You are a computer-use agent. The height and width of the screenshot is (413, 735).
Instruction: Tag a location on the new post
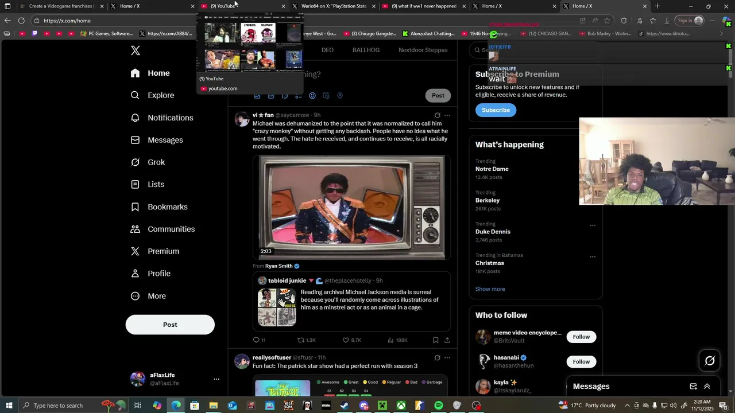click(340, 96)
